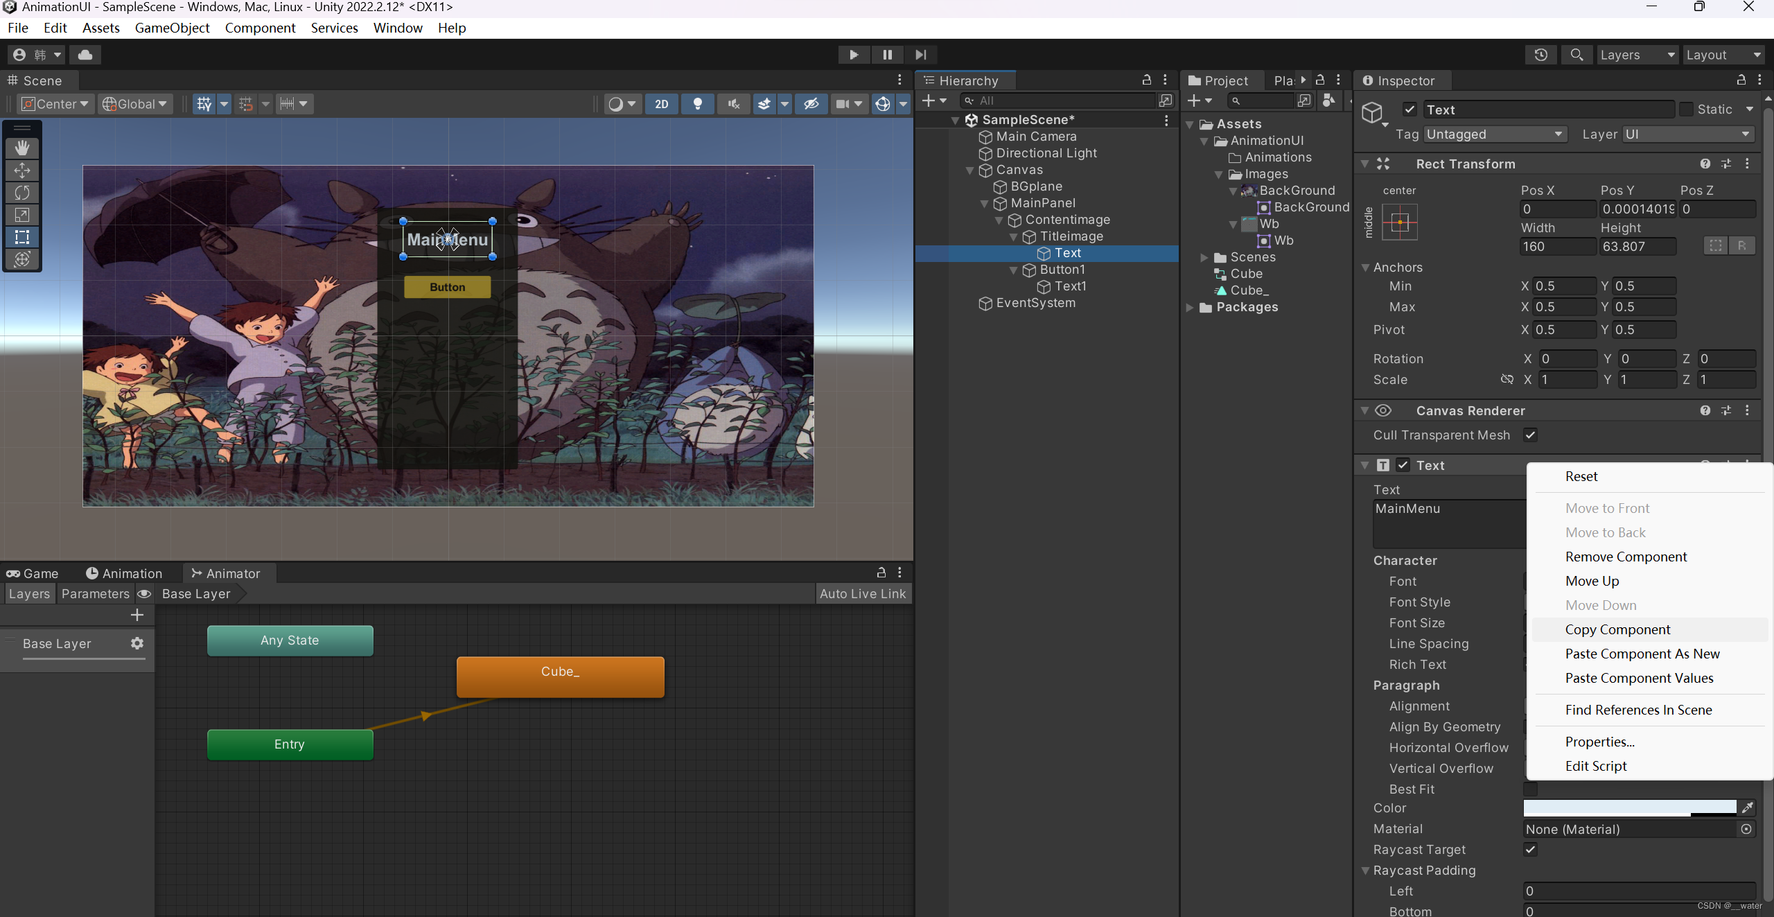Click the Cube_ state node
Image resolution: width=1774 pixels, height=917 pixels.
click(x=560, y=676)
